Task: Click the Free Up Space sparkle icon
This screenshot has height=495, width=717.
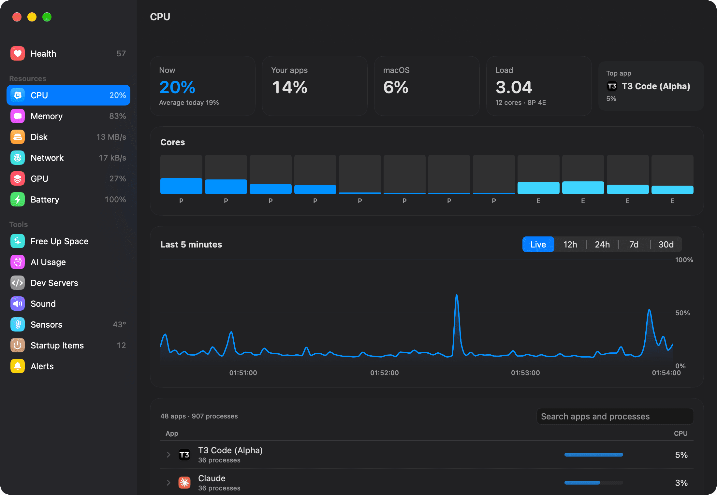Action: 18,241
